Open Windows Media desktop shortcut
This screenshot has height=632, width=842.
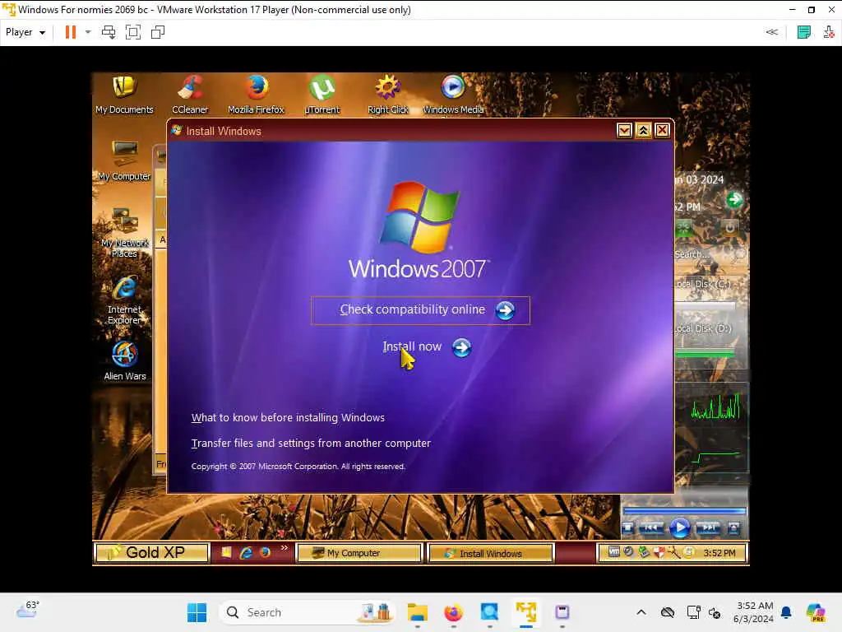[x=453, y=95]
